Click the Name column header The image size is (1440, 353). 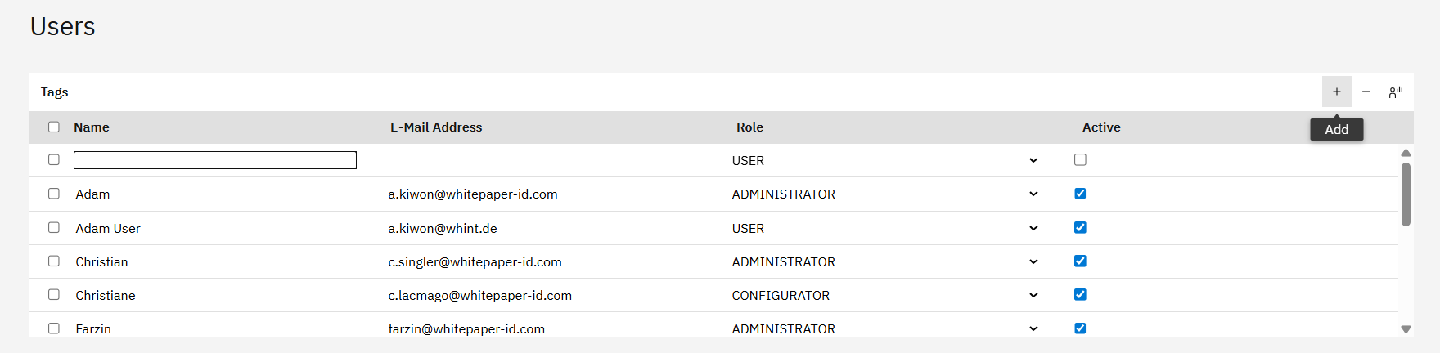[x=92, y=127]
